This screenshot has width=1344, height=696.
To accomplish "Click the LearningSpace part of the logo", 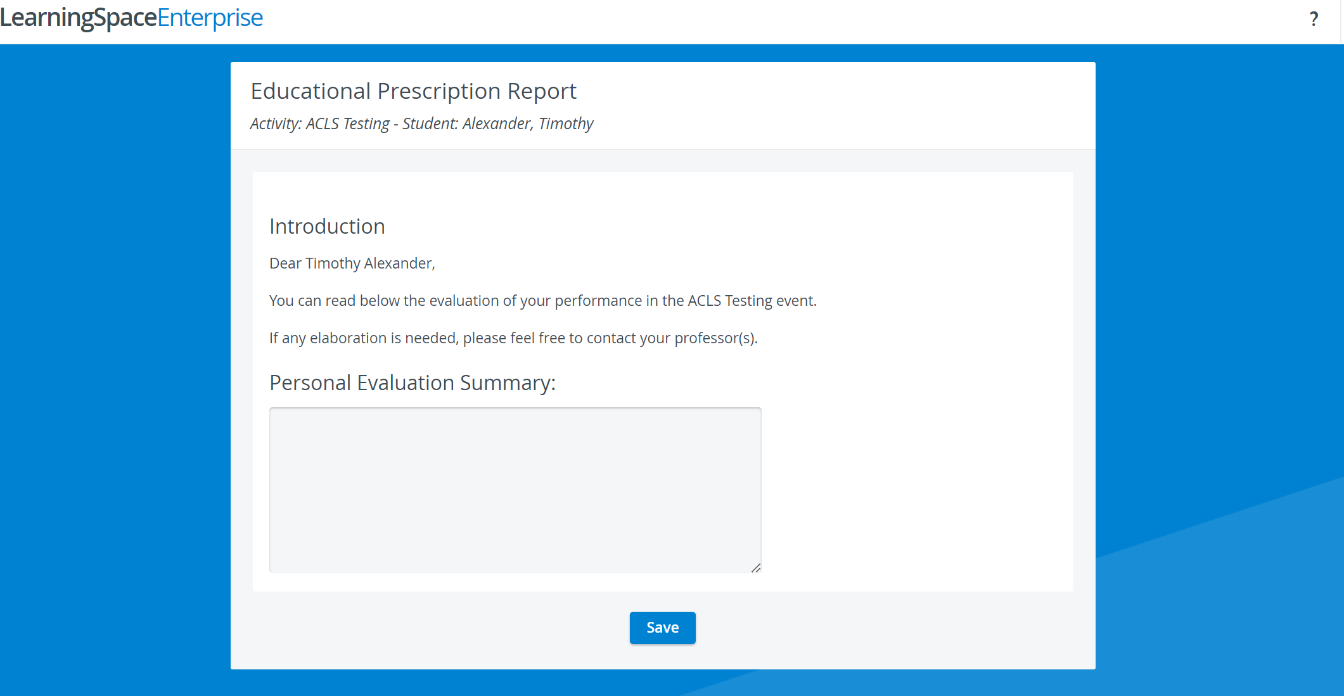I will 79,18.
